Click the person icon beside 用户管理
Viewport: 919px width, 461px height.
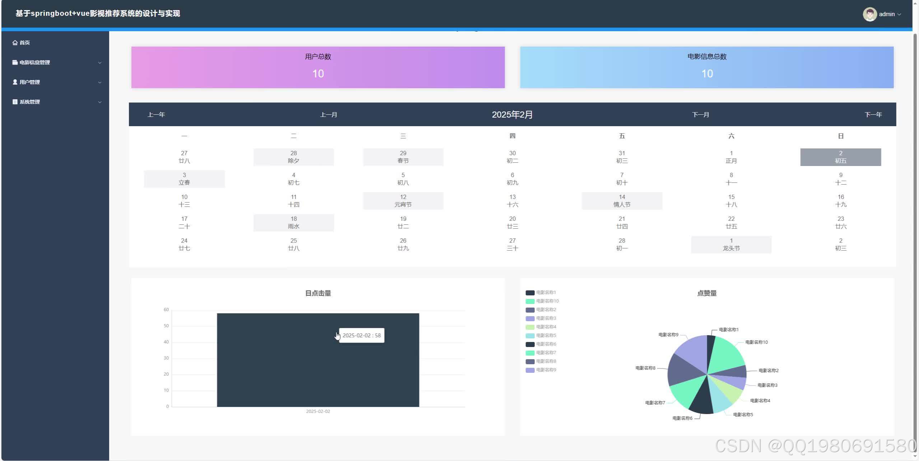[x=15, y=82]
